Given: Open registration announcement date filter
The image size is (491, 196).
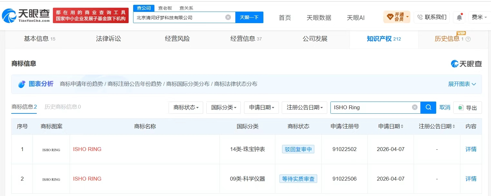Looking at the screenshot, I should [x=304, y=108].
